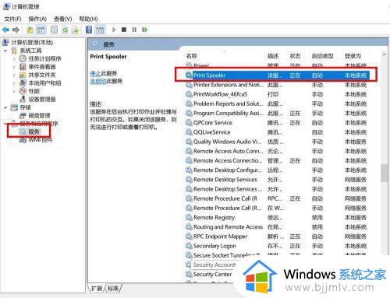The image size is (390, 298).
Task: Select Problem Reports and Solut... service
Action: click(228, 103)
